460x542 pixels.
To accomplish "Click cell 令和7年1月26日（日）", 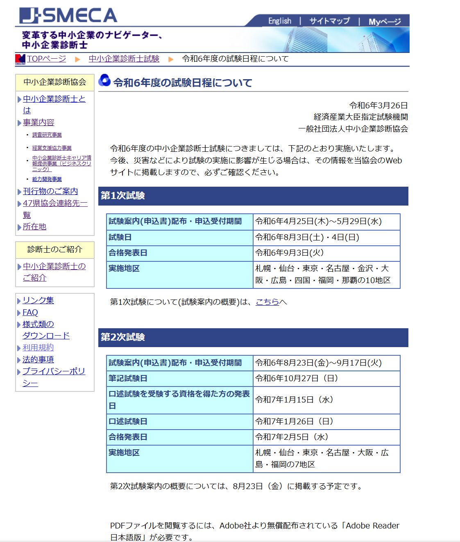I will click(326, 421).
